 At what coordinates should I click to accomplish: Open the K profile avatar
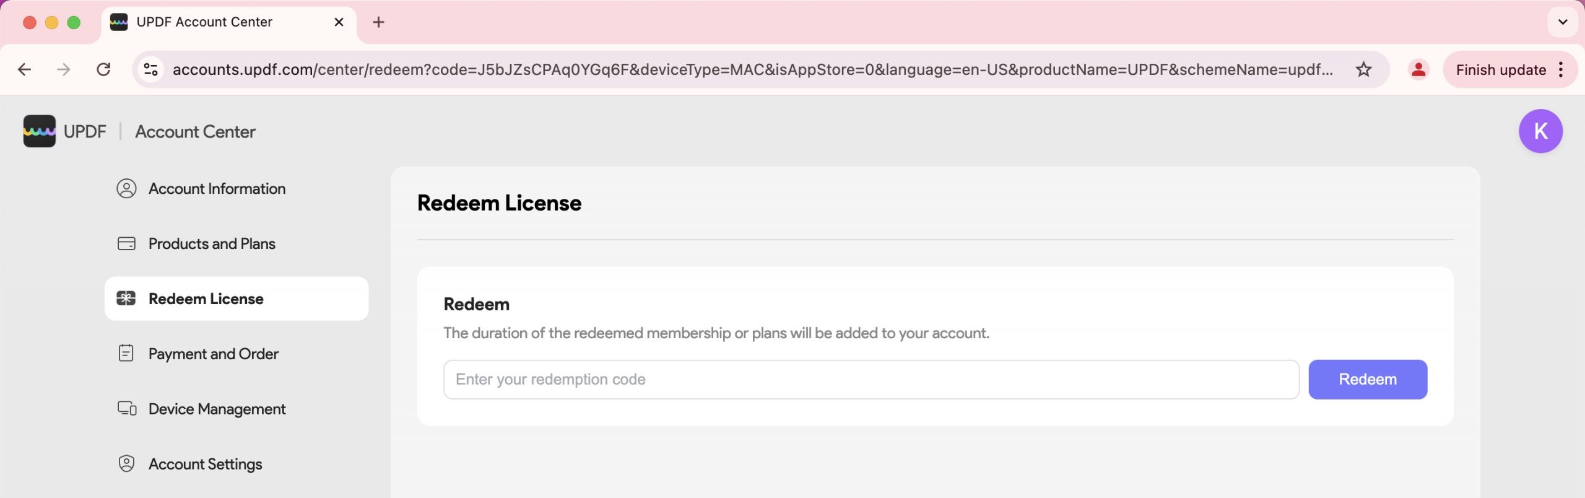coord(1540,131)
